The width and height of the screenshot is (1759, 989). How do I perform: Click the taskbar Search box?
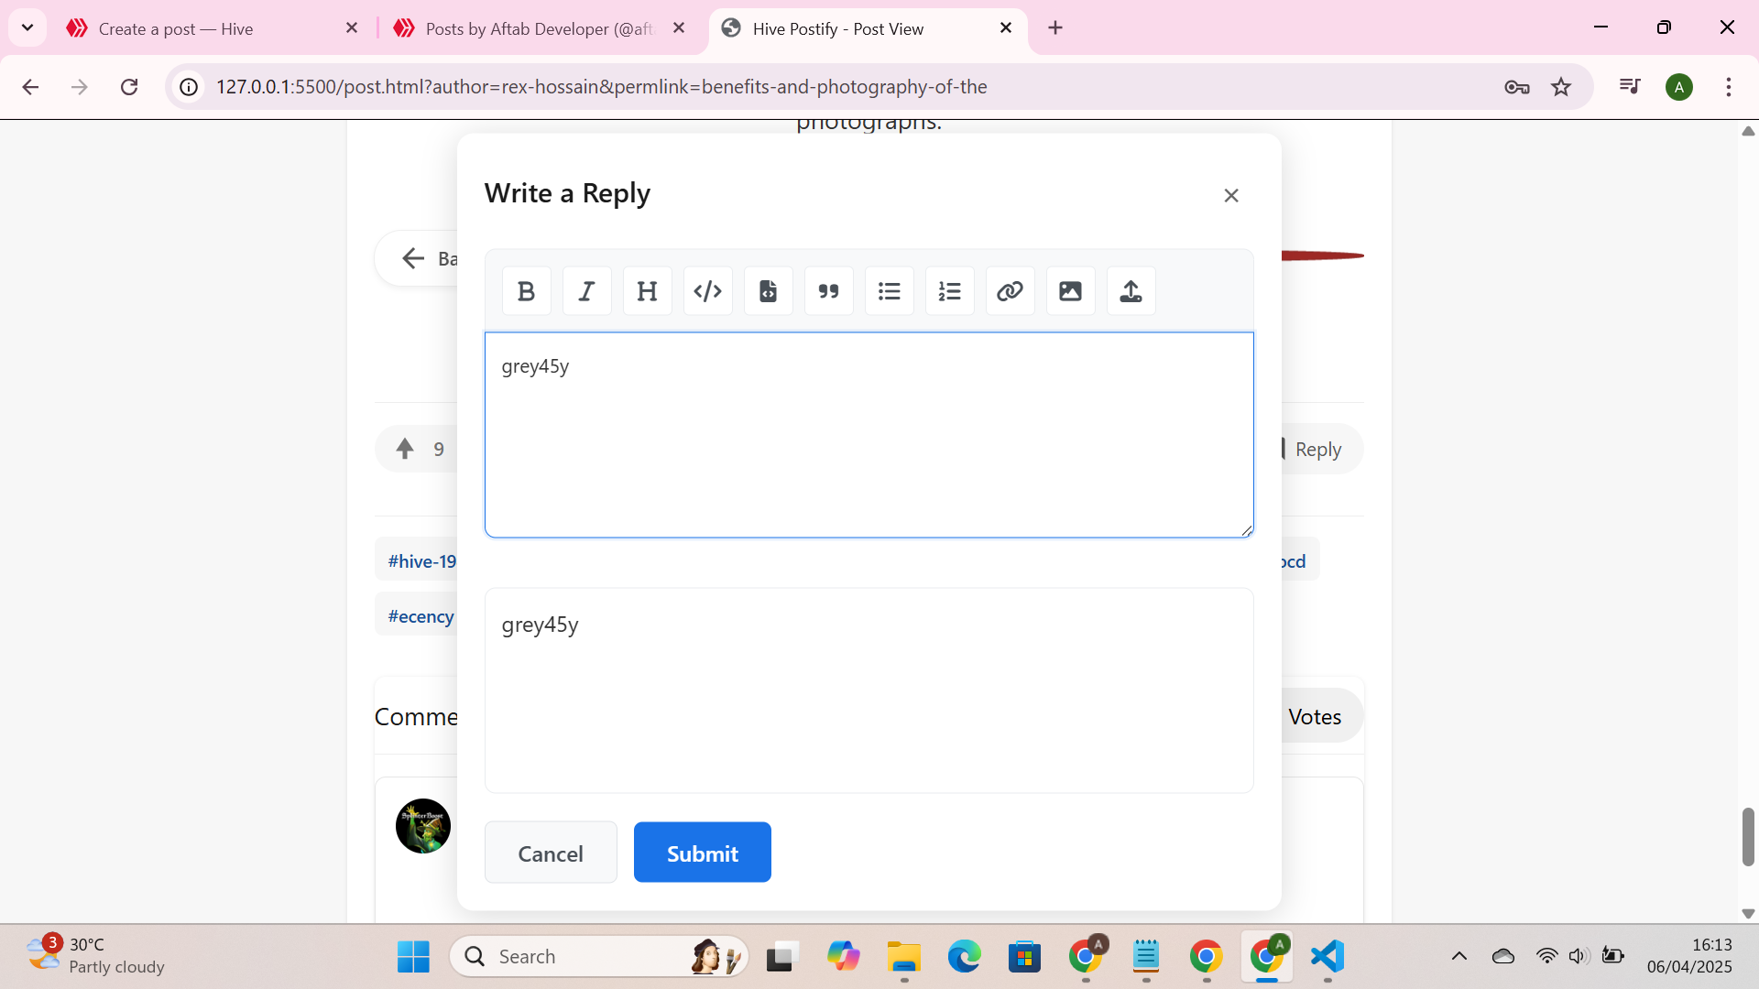coord(599,956)
